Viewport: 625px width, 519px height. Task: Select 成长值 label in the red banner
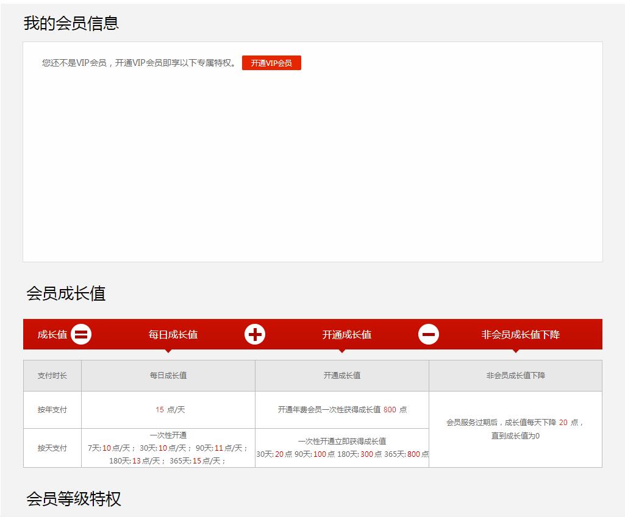52,334
